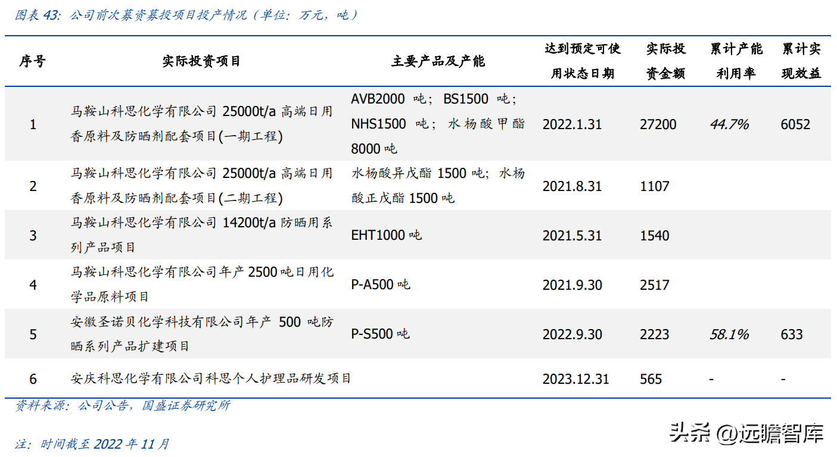Click project 安庆科思化学有限公司科思个人护理品研发项目
The width and height of the screenshot is (837, 457).
[x=210, y=378]
